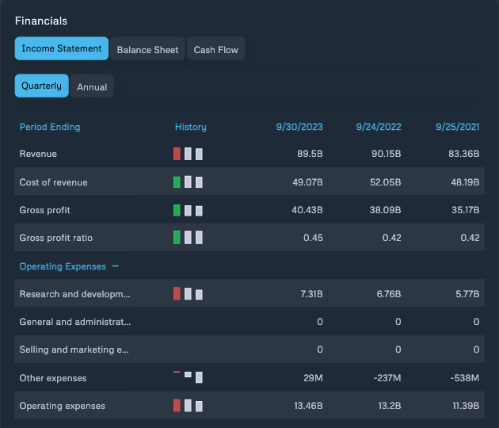Select the Quarterly period option
This screenshot has height=428, width=499.
click(41, 86)
